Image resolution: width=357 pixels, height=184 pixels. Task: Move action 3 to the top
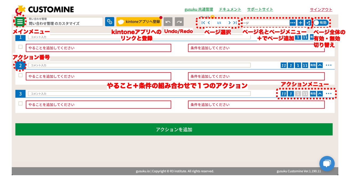284,94
